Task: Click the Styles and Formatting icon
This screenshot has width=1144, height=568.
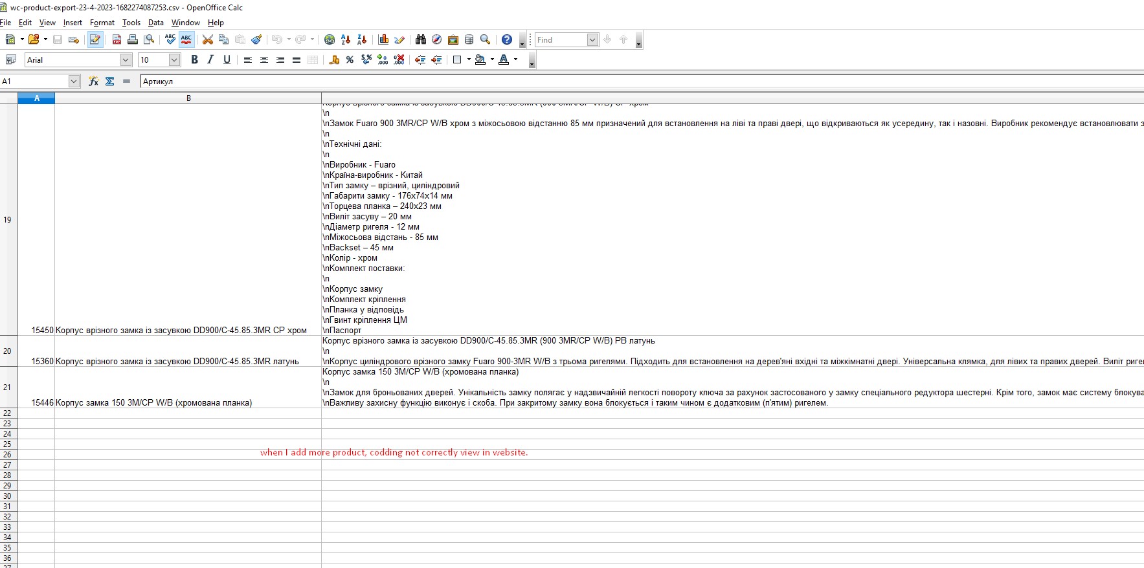Action: point(10,60)
